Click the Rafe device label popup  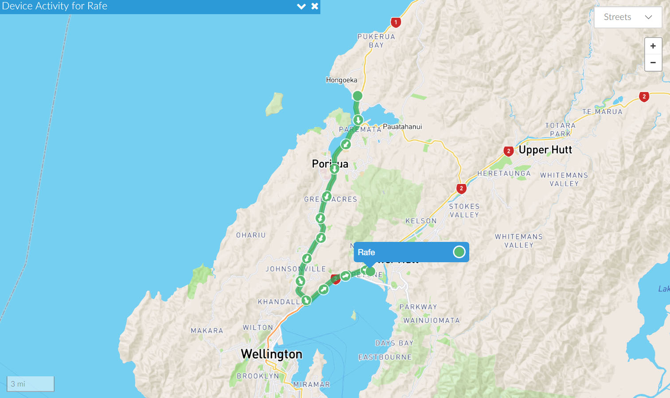(x=411, y=252)
